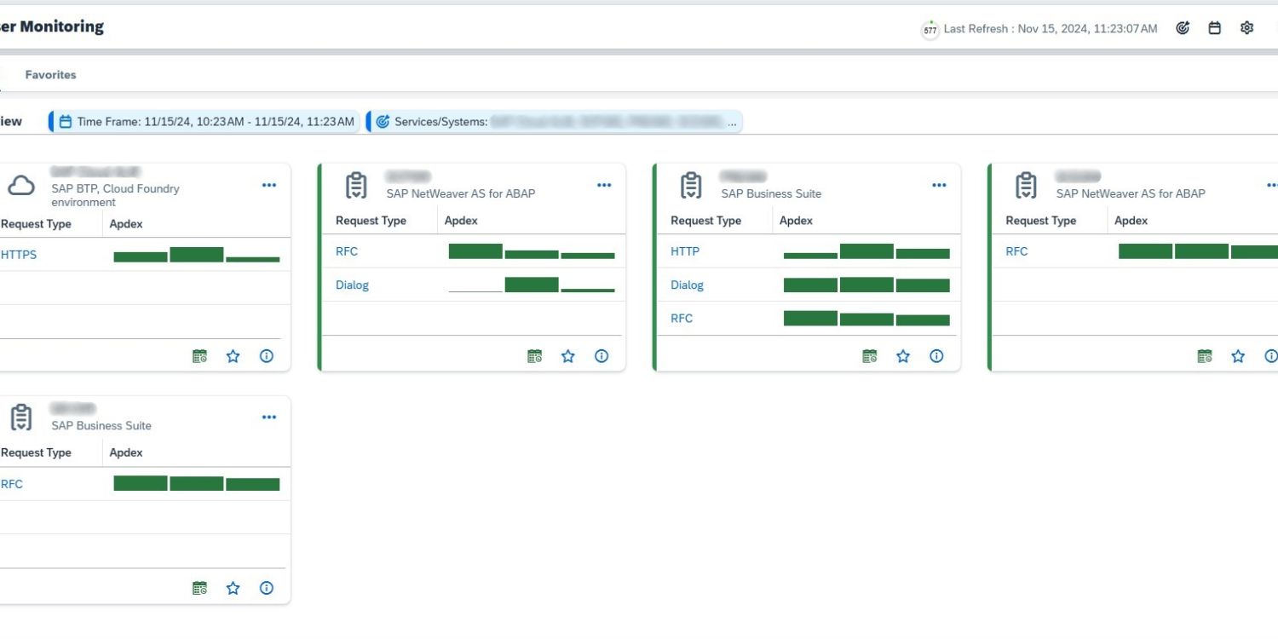
Task: Open info icon on the three-row Business Suite card
Action: tap(936, 356)
